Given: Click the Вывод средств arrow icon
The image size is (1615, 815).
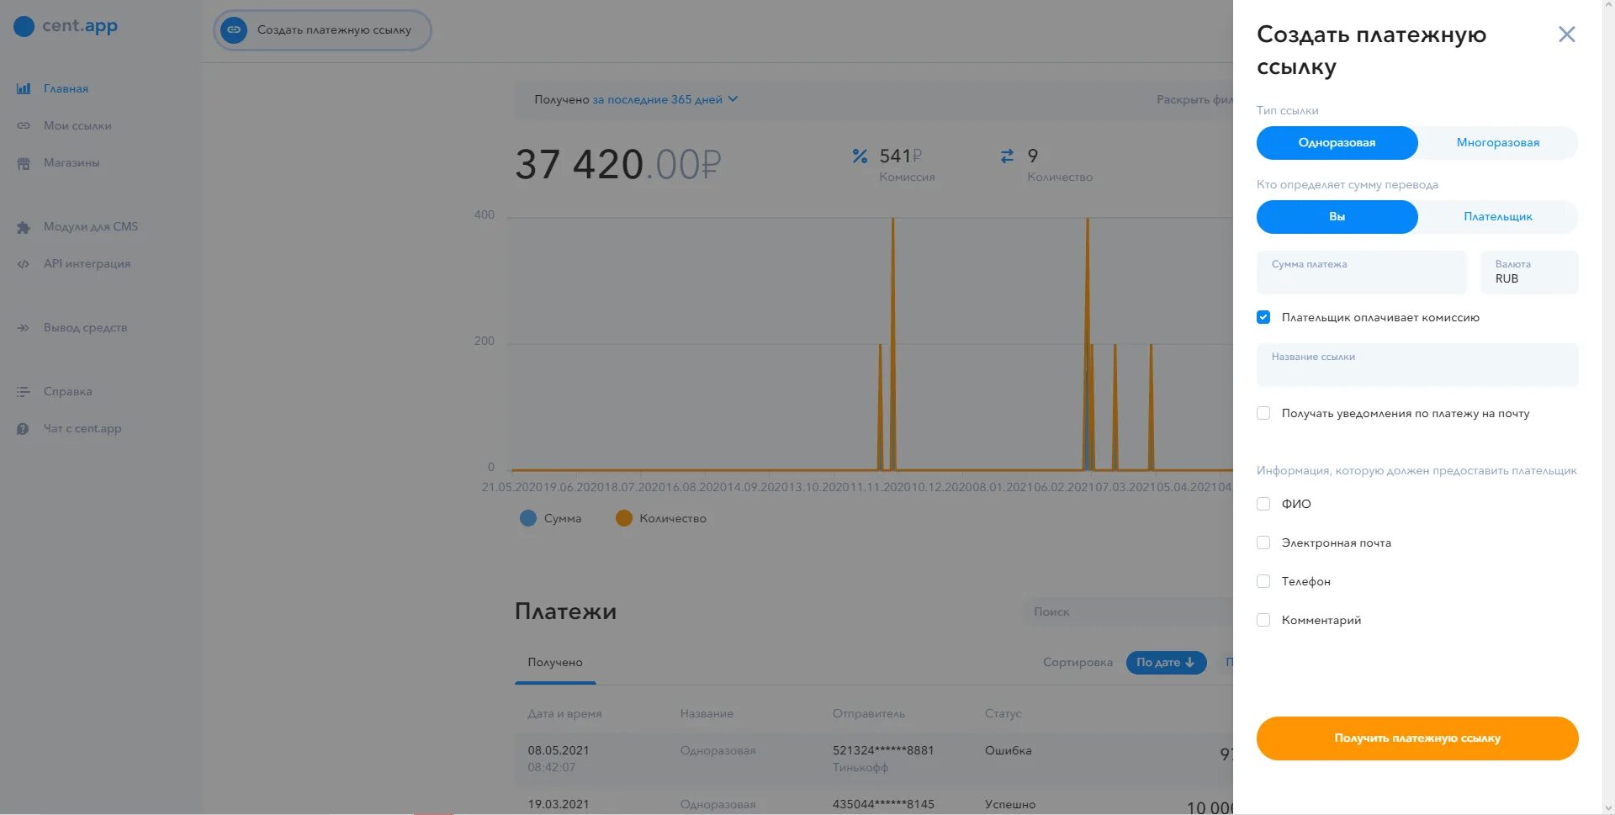Looking at the screenshot, I should (x=24, y=328).
